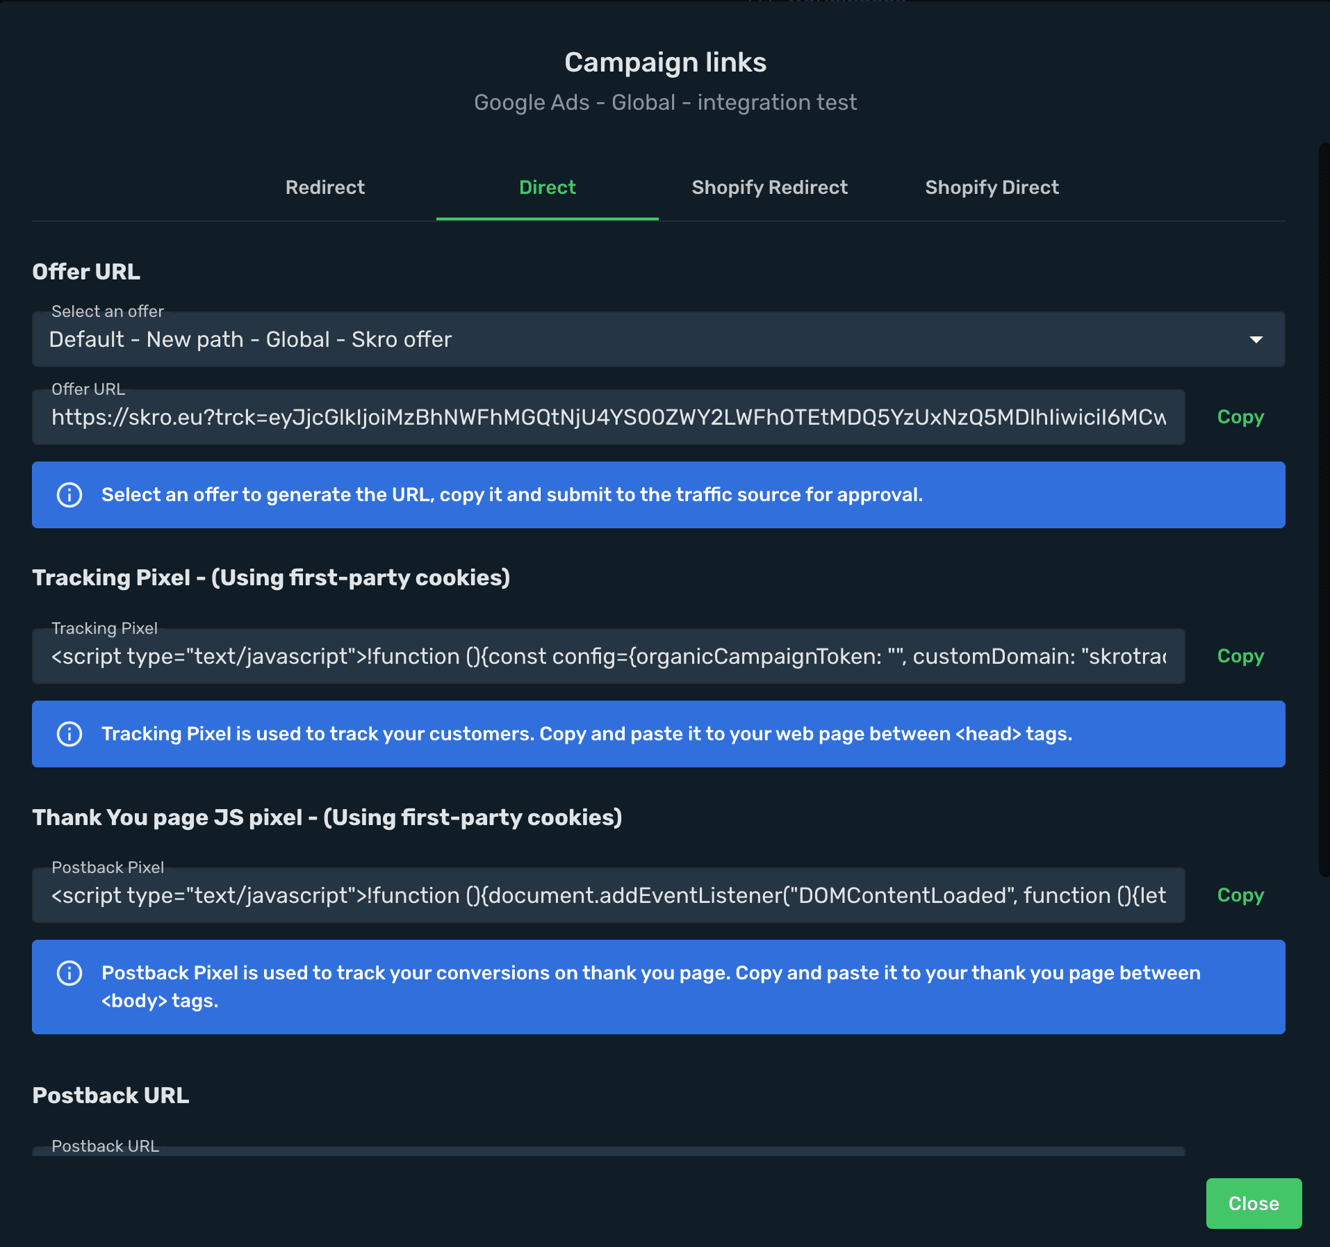
Task: Switch to the Redirect tab
Action: point(325,188)
